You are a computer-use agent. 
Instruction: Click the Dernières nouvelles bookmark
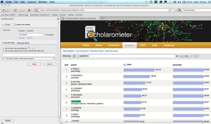point(40,15)
